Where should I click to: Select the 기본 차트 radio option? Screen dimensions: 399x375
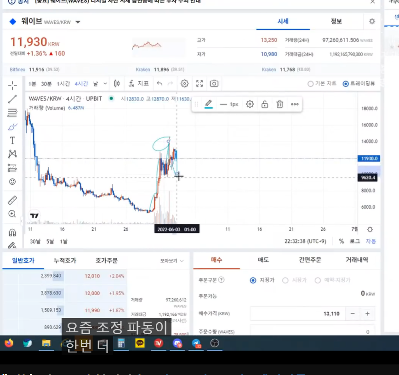[x=322, y=84]
